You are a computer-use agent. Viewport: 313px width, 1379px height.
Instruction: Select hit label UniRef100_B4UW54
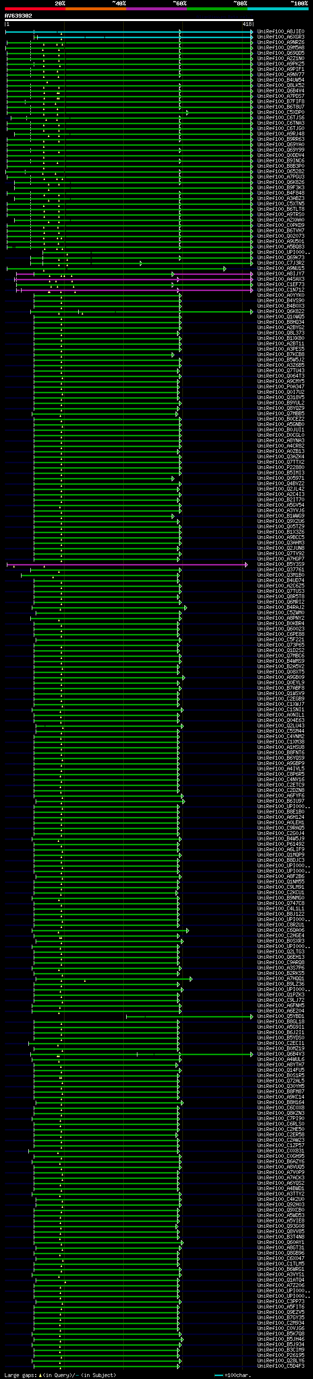click(281, 80)
